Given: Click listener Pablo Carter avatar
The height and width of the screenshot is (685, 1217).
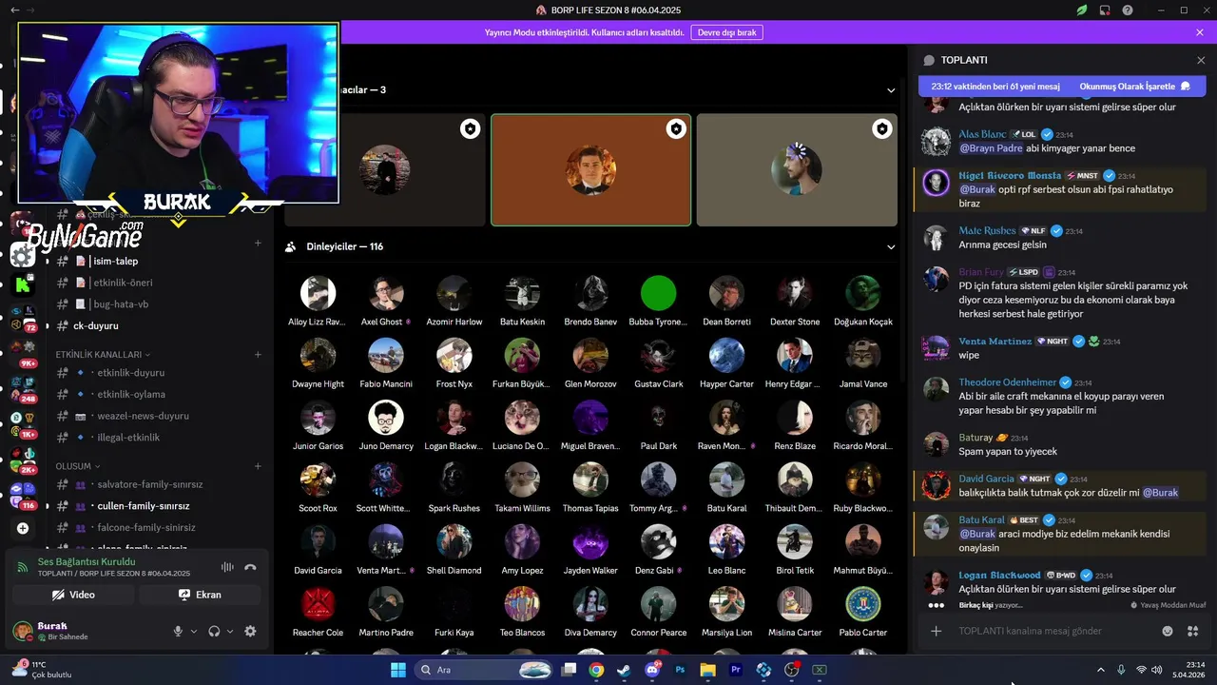Looking at the screenshot, I should (863, 604).
